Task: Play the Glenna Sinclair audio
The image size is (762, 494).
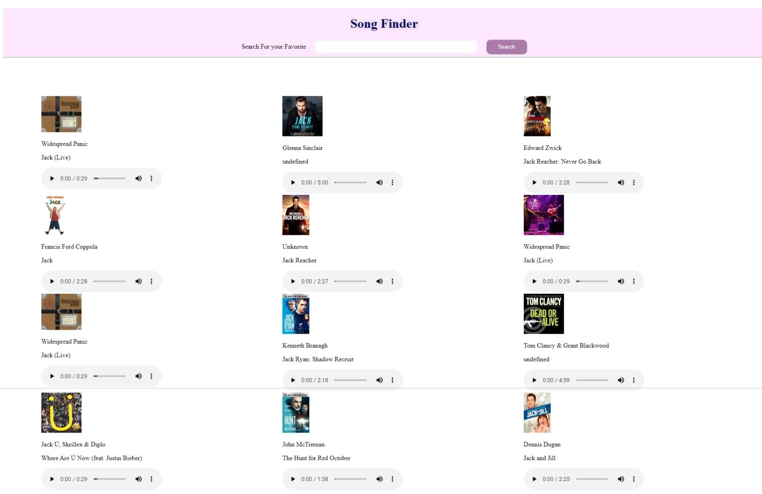Action: coord(293,182)
